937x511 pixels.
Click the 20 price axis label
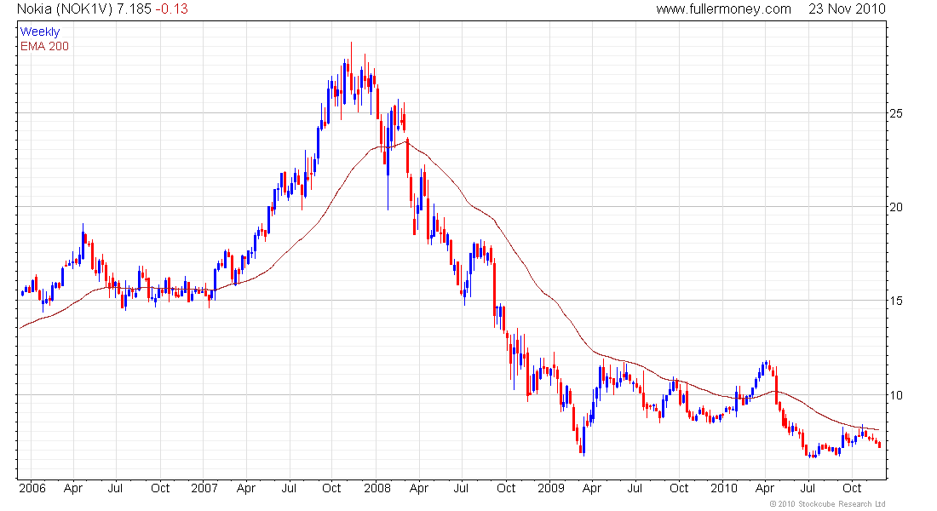coord(896,208)
